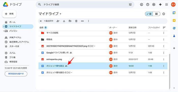Click the copy link icon
Image resolution: width=178 pixels, height=92 pixels.
[x=82, y=21]
